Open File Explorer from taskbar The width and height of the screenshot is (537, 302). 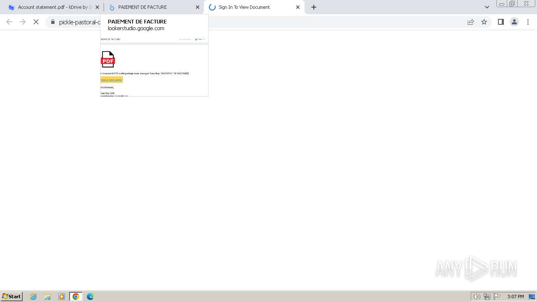(47, 297)
